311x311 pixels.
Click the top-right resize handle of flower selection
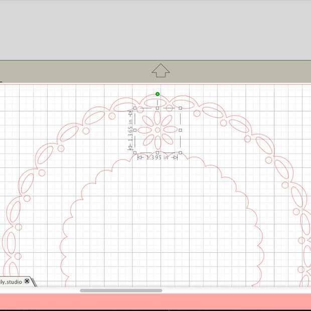[x=180, y=108]
